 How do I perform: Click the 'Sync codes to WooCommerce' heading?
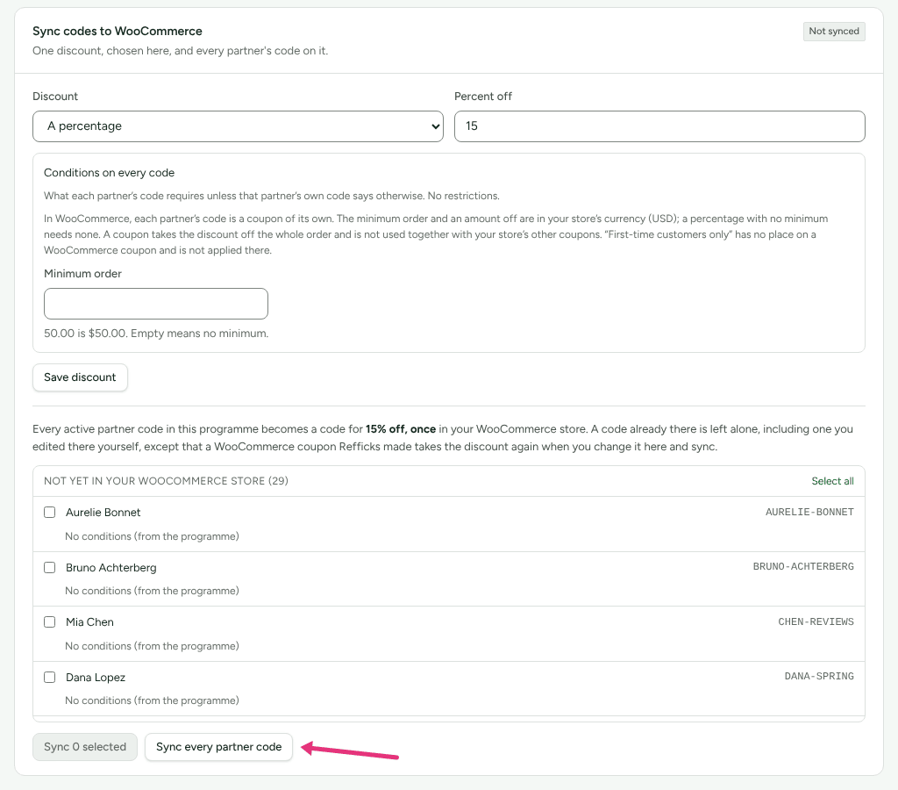point(118,31)
